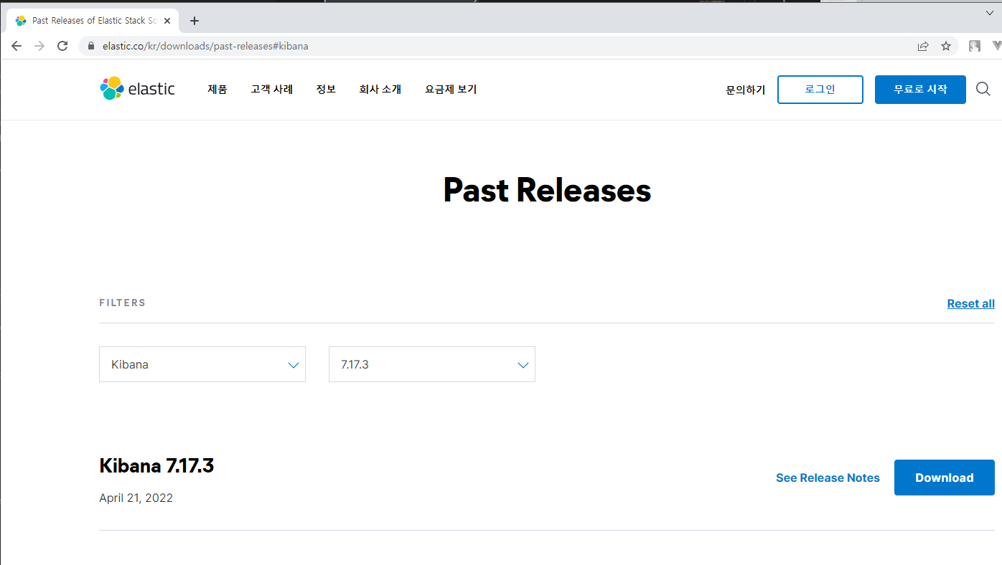Click the 문의하기 link
The height and width of the screenshot is (565, 1002).
pos(746,90)
